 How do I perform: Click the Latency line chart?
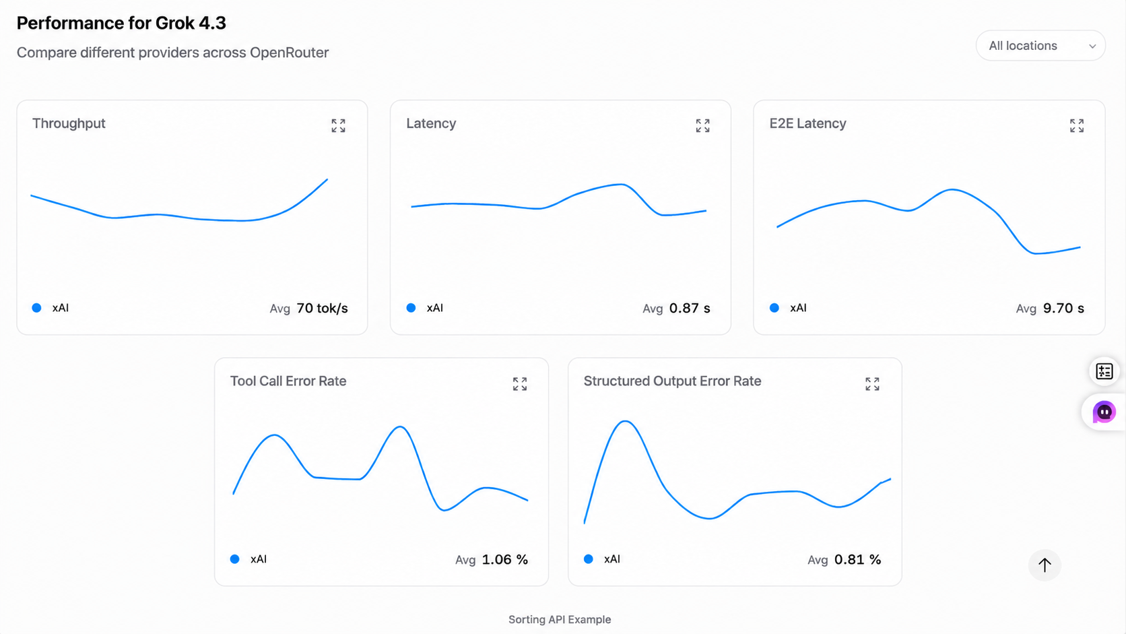click(559, 199)
